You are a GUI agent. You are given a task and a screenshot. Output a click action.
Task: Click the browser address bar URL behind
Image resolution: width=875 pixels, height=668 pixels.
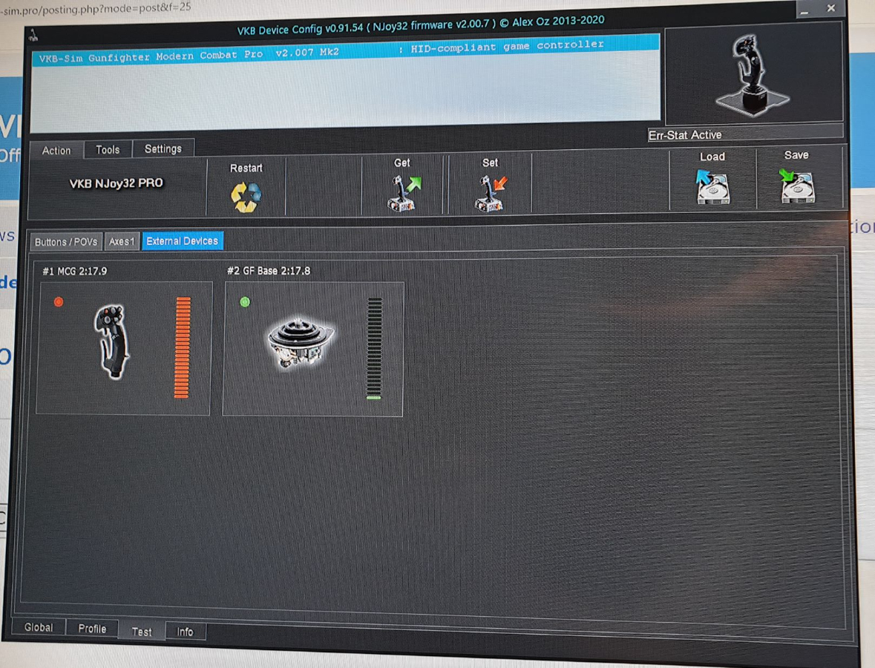tap(96, 8)
